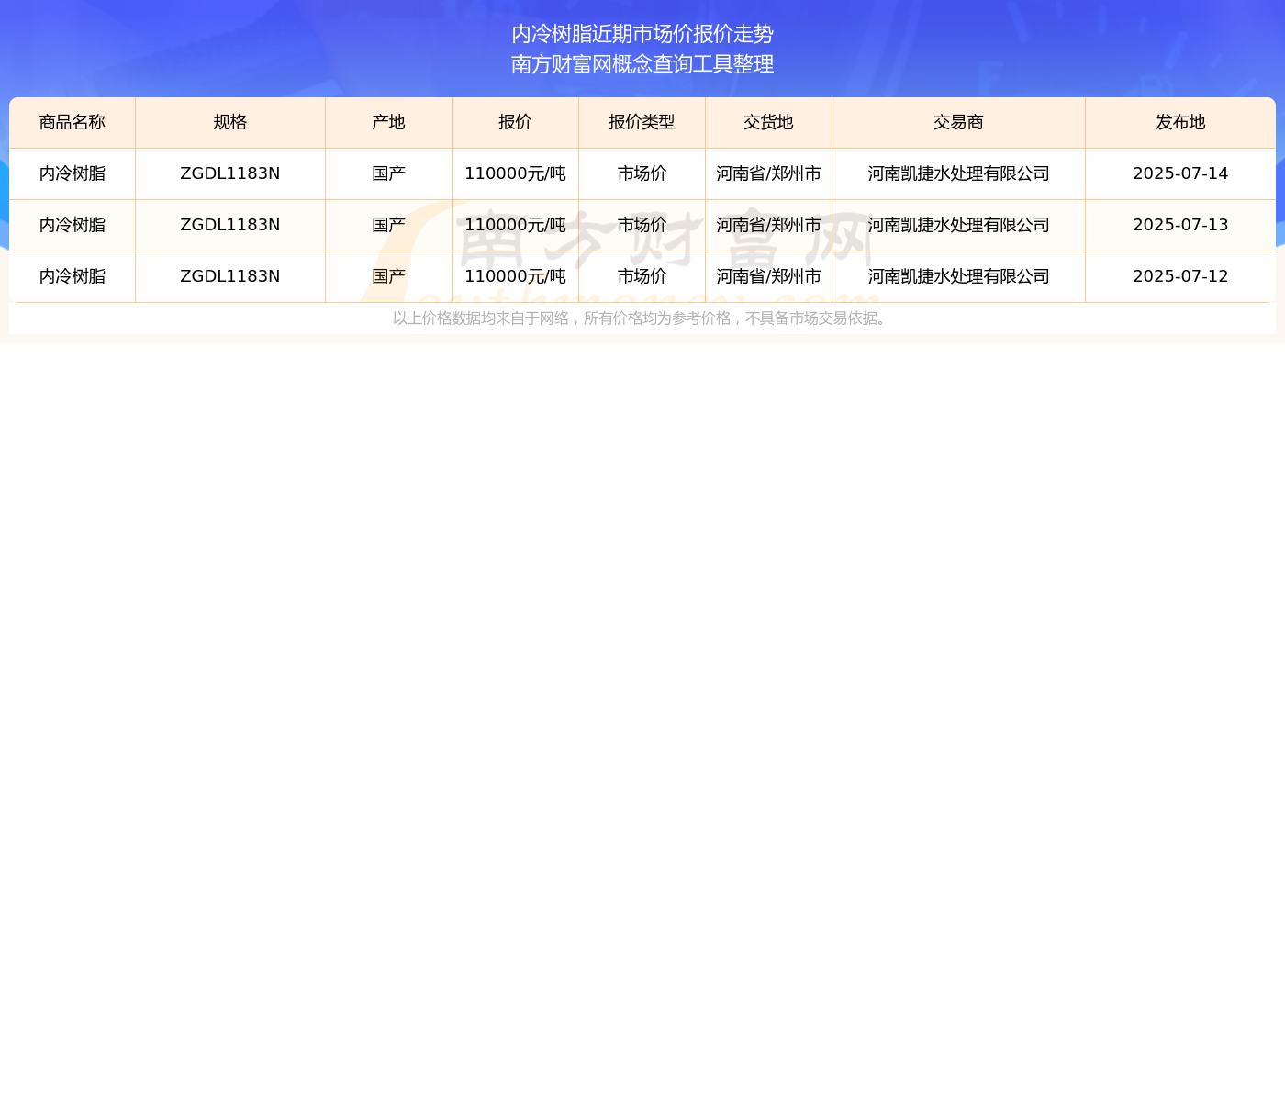Click 河南省/郑州市 in the 2025-07-12 row
The image size is (1285, 1106).
[x=769, y=276]
